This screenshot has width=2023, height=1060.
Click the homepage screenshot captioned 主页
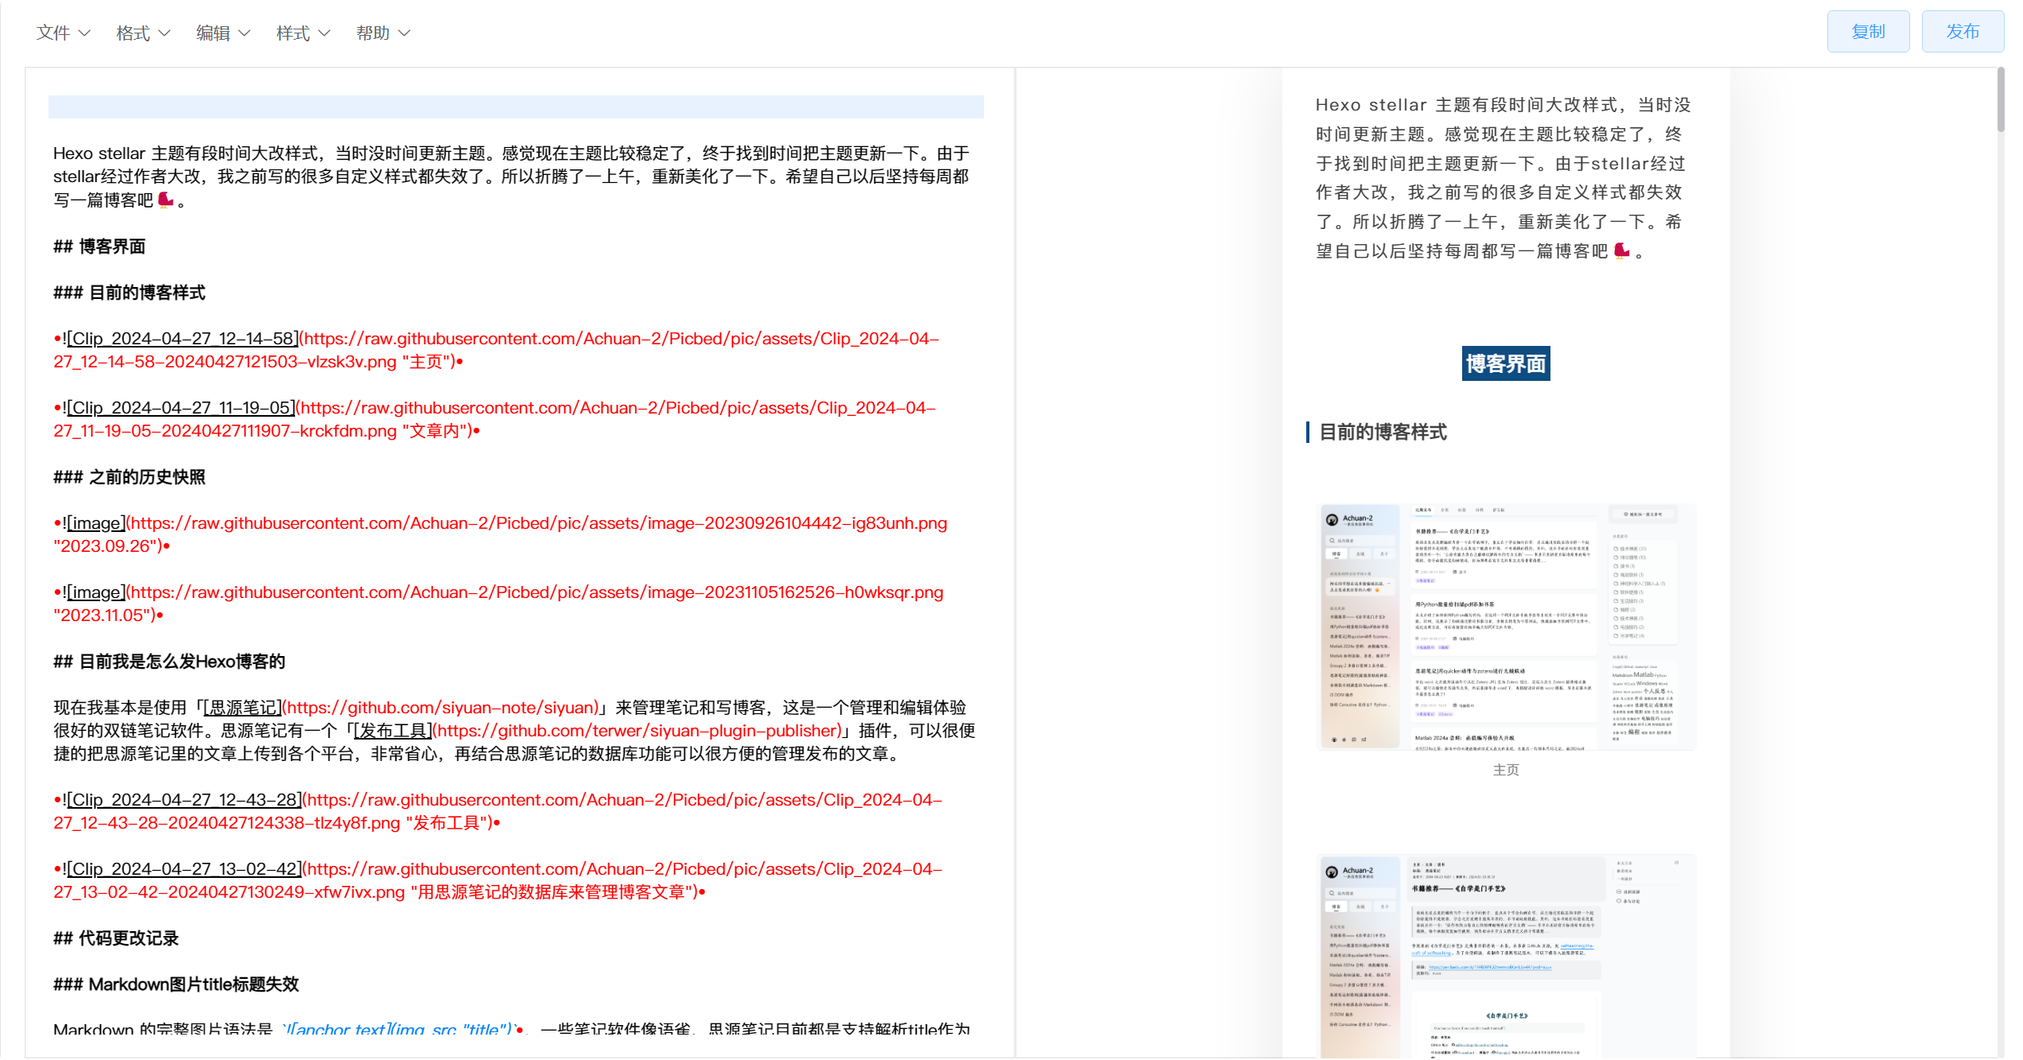[1505, 627]
